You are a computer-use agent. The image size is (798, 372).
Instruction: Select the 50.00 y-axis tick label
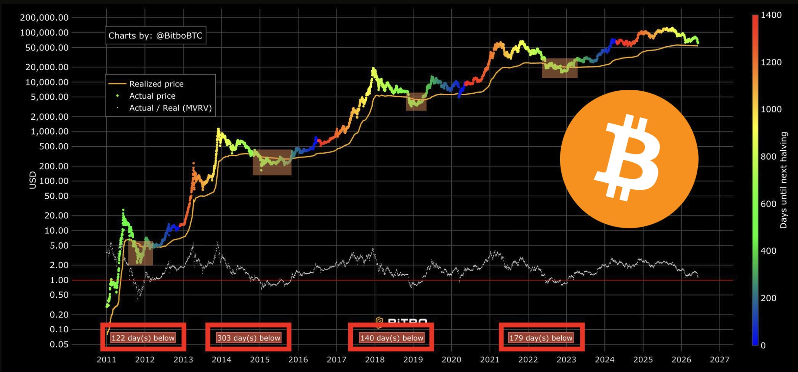click(x=56, y=196)
